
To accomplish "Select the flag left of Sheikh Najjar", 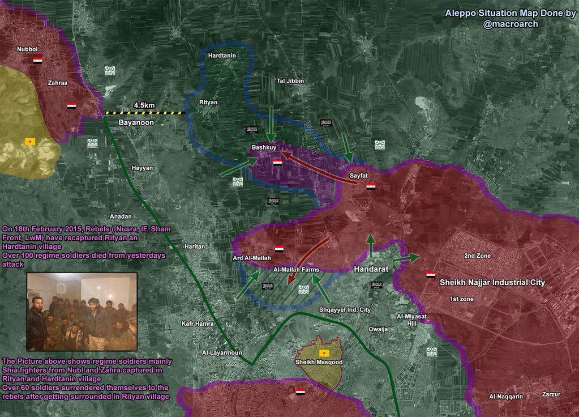I will (x=431, y=275).
